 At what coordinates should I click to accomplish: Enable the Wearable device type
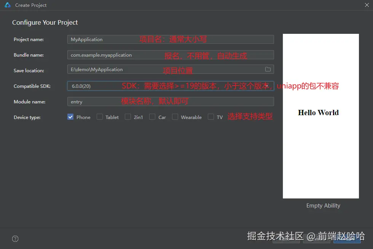pyautogui.click(x=175, y=117)
